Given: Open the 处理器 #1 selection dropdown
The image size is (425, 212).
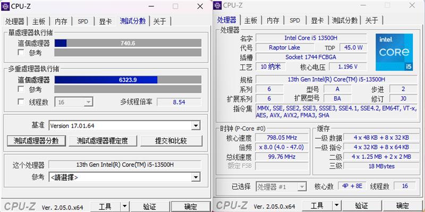Looking at the screenshot, I should click(282, 186).
